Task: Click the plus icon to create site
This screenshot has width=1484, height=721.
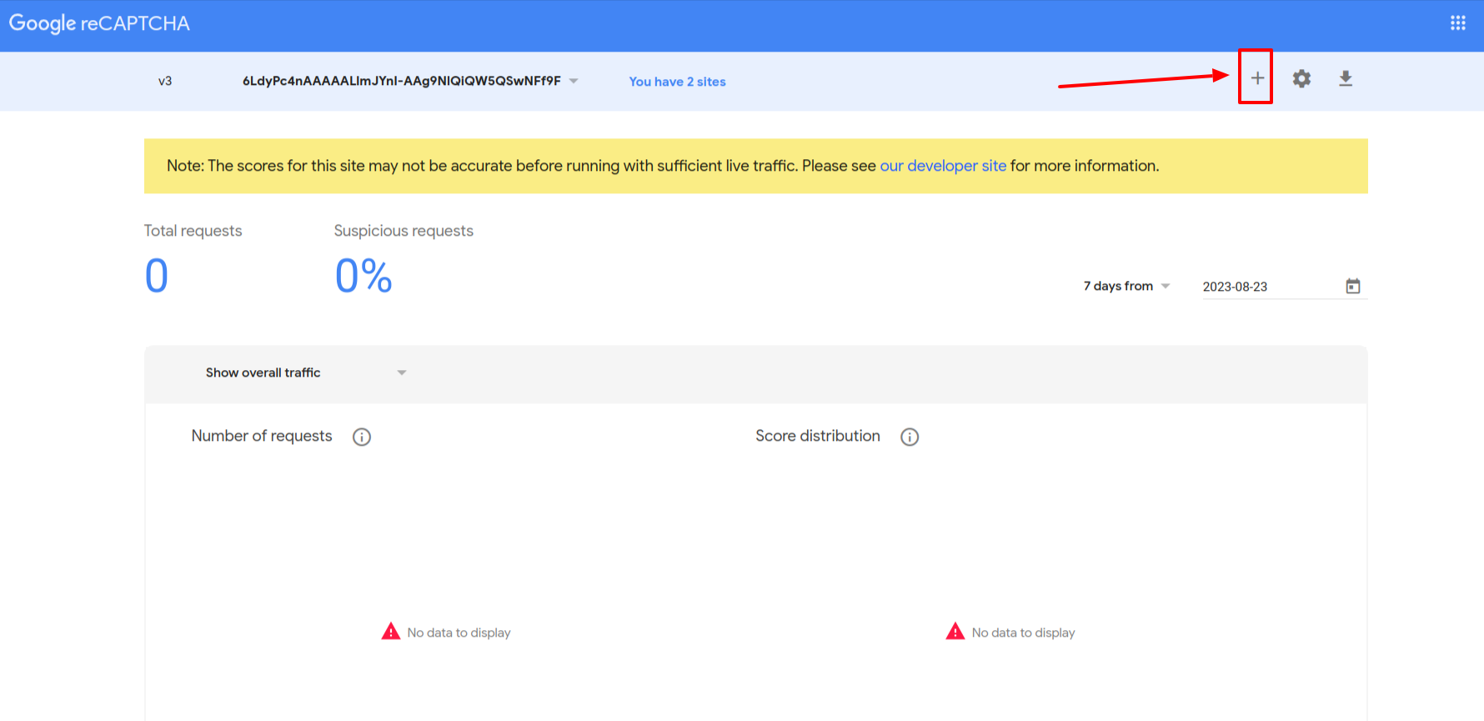Action: point(1257,78)
